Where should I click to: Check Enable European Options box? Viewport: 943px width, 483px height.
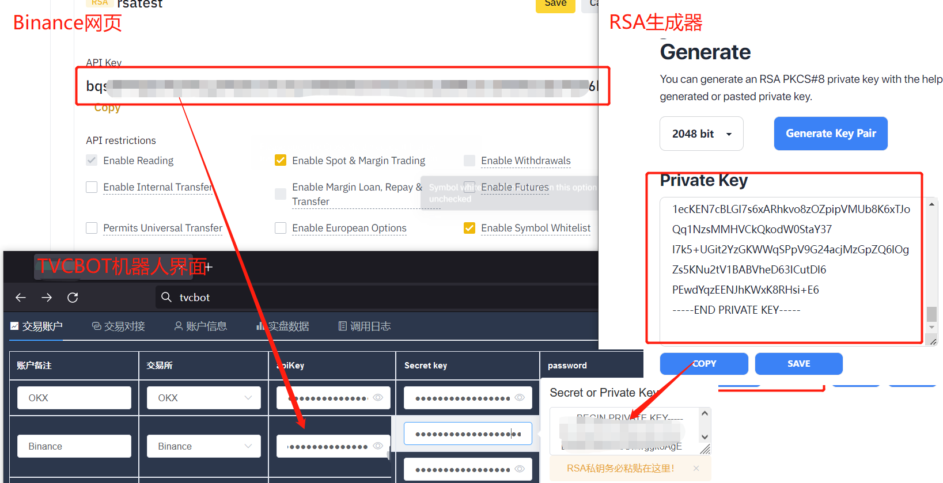point(281,228)
